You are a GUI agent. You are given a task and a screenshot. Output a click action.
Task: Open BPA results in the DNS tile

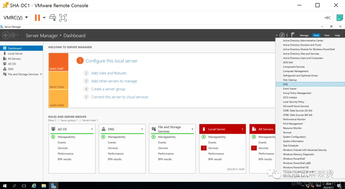click(x=115, y=159)
